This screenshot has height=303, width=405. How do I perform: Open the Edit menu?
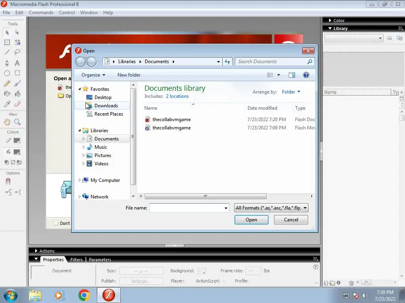point(19,13)
